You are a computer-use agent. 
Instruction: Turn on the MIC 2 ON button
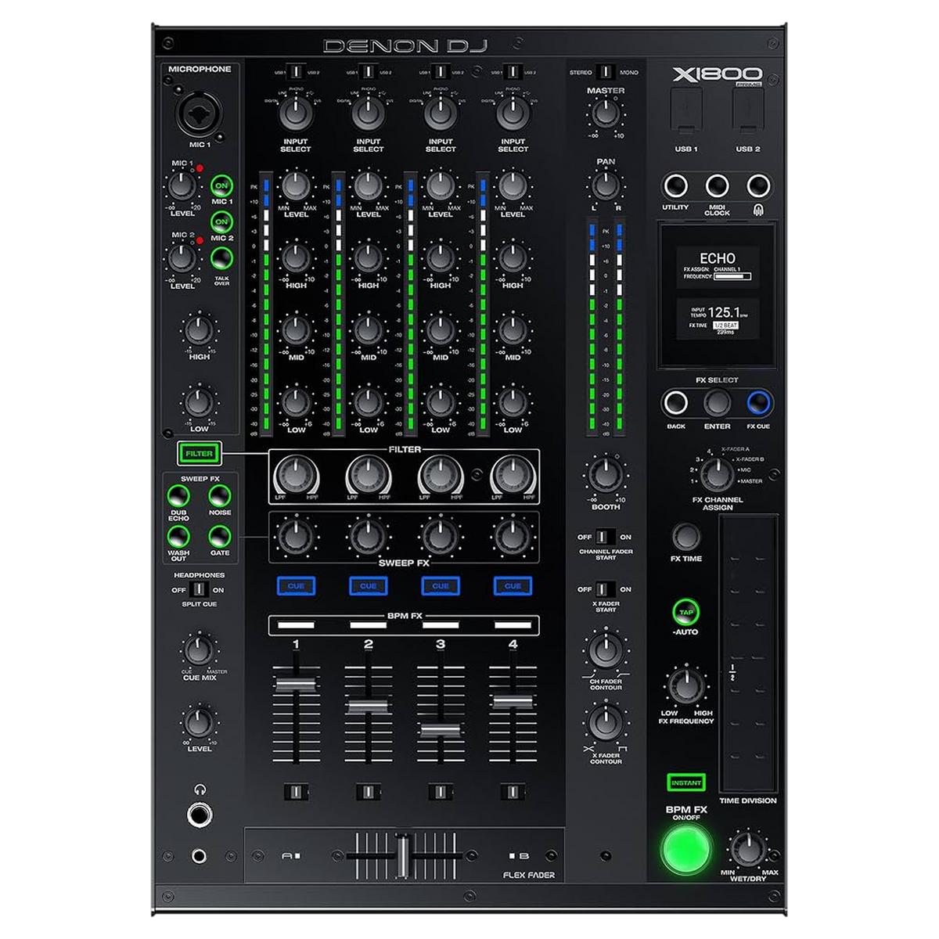tap(222, 222)
